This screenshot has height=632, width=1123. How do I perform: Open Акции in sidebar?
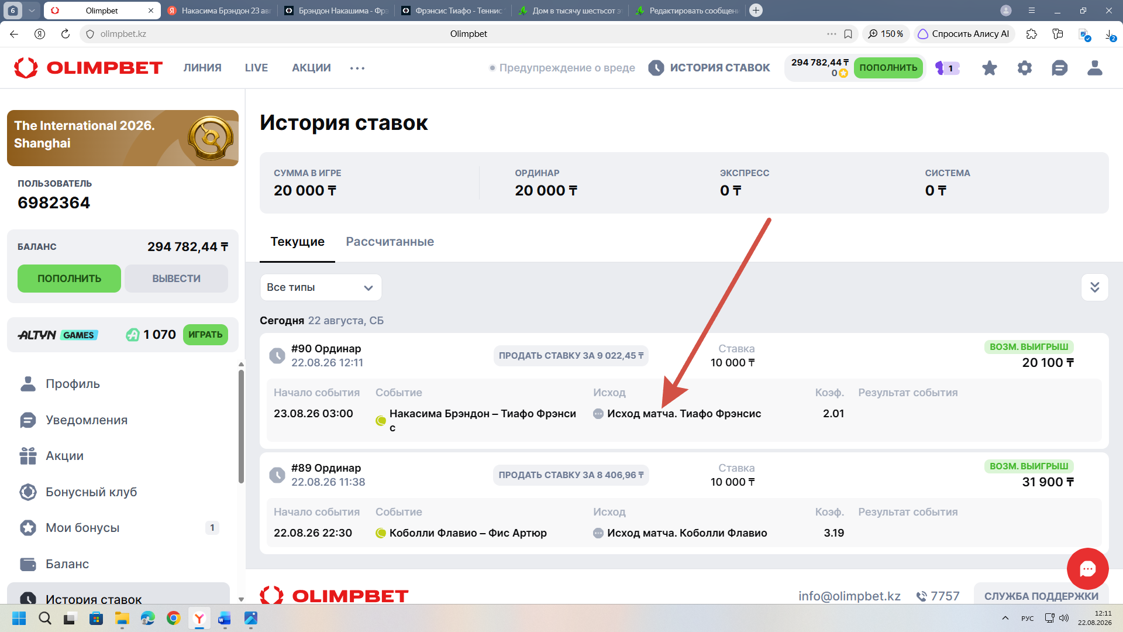[64, 456]
